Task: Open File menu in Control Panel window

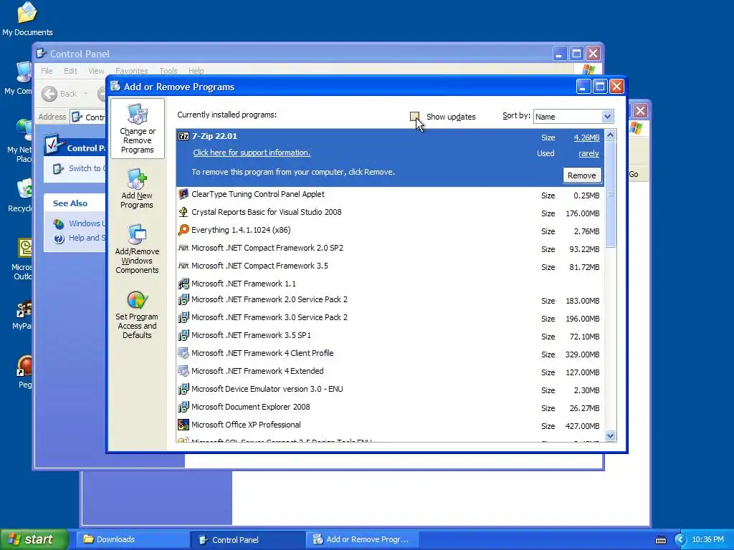Action: click(47, 71)
